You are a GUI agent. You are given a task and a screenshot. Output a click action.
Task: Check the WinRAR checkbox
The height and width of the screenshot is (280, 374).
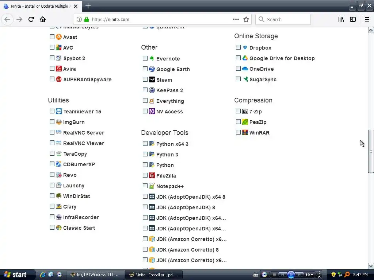[238, 132]
